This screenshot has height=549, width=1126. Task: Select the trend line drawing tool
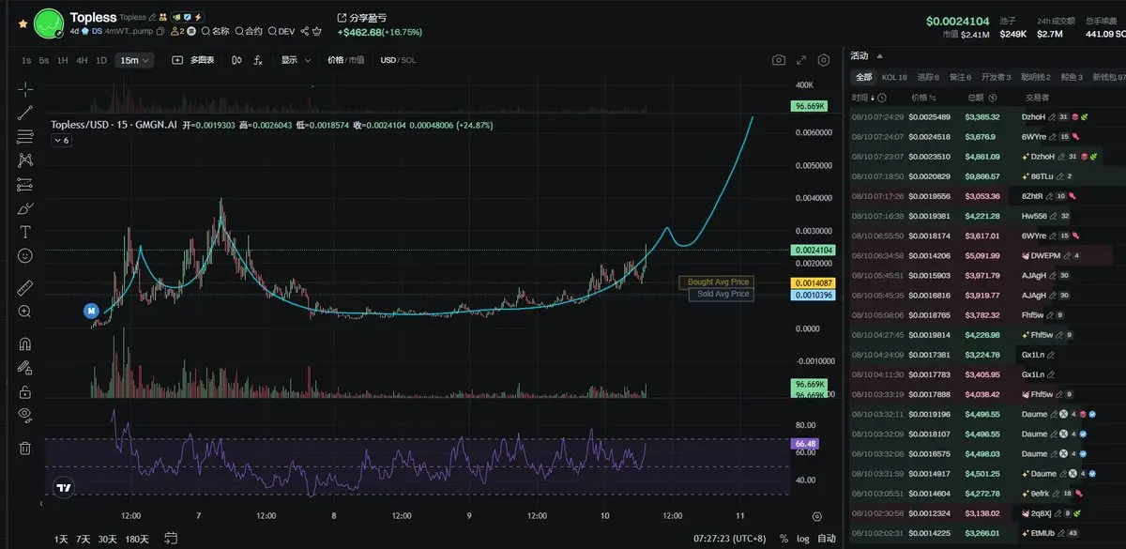click(25, 113)
